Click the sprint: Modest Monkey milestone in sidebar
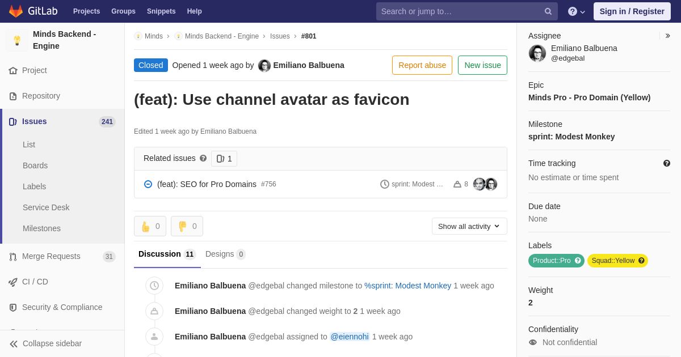The width and height of the screenshot is (681, 357). (x=571, y=137)
